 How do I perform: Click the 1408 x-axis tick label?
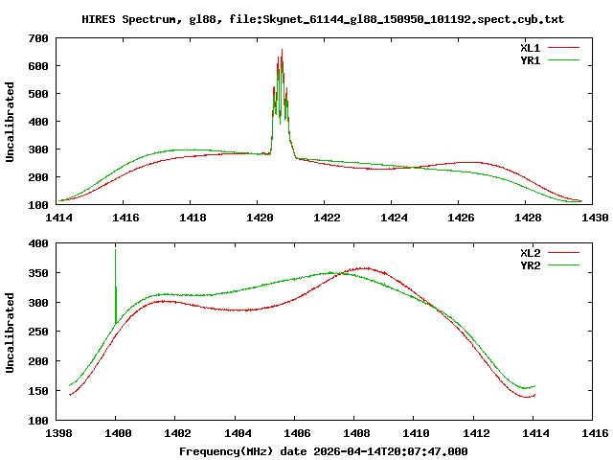tap(356, 433)
